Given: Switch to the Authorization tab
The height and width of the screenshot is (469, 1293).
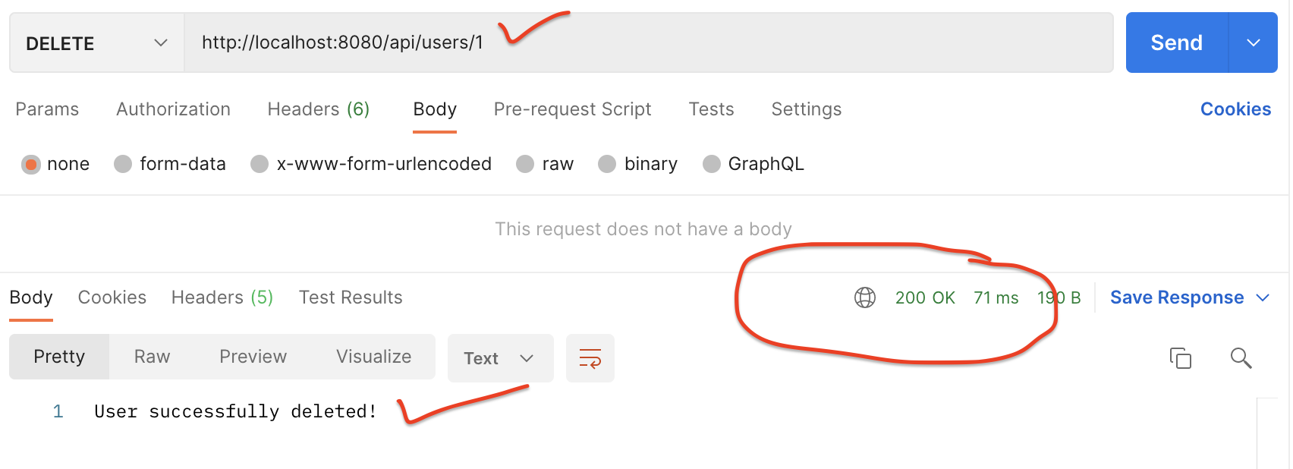Looking at the screenshot, I should pyautogui.click(x=173, y=109).
